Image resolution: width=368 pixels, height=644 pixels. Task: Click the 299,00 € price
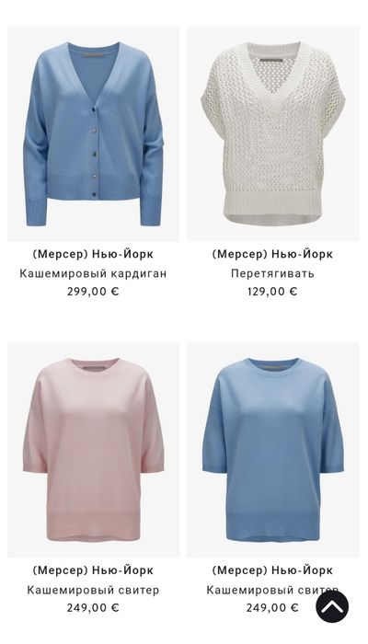click(93, 292)
